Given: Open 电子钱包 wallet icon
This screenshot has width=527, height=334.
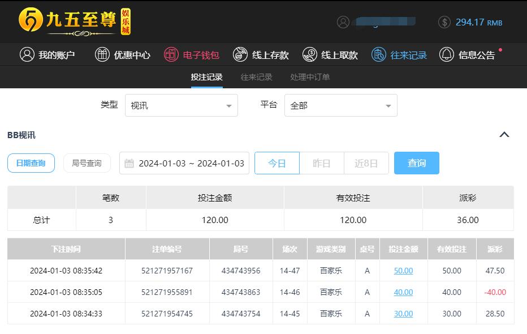Looking at the screenshot, I should coord(171,54).
